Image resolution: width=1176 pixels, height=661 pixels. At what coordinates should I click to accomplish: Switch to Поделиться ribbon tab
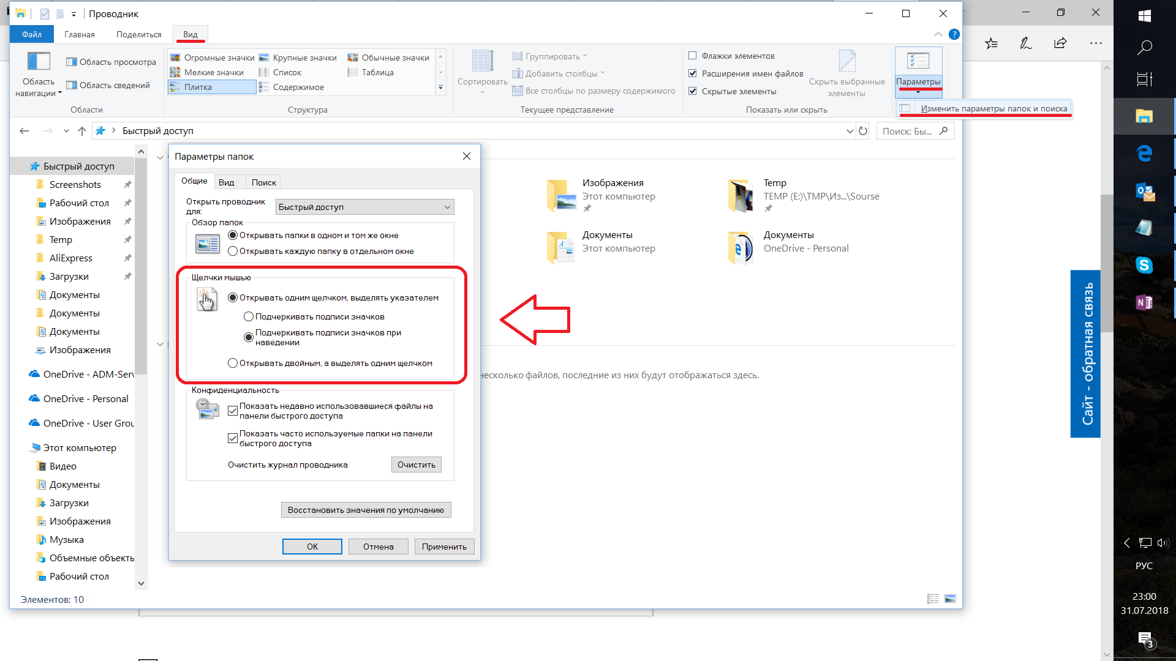coord(139,34)
